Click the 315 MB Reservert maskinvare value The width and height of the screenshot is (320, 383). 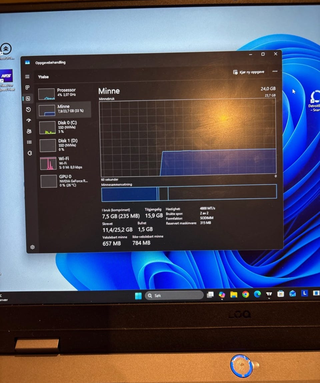pyautogui.click(x=206, y=223)
